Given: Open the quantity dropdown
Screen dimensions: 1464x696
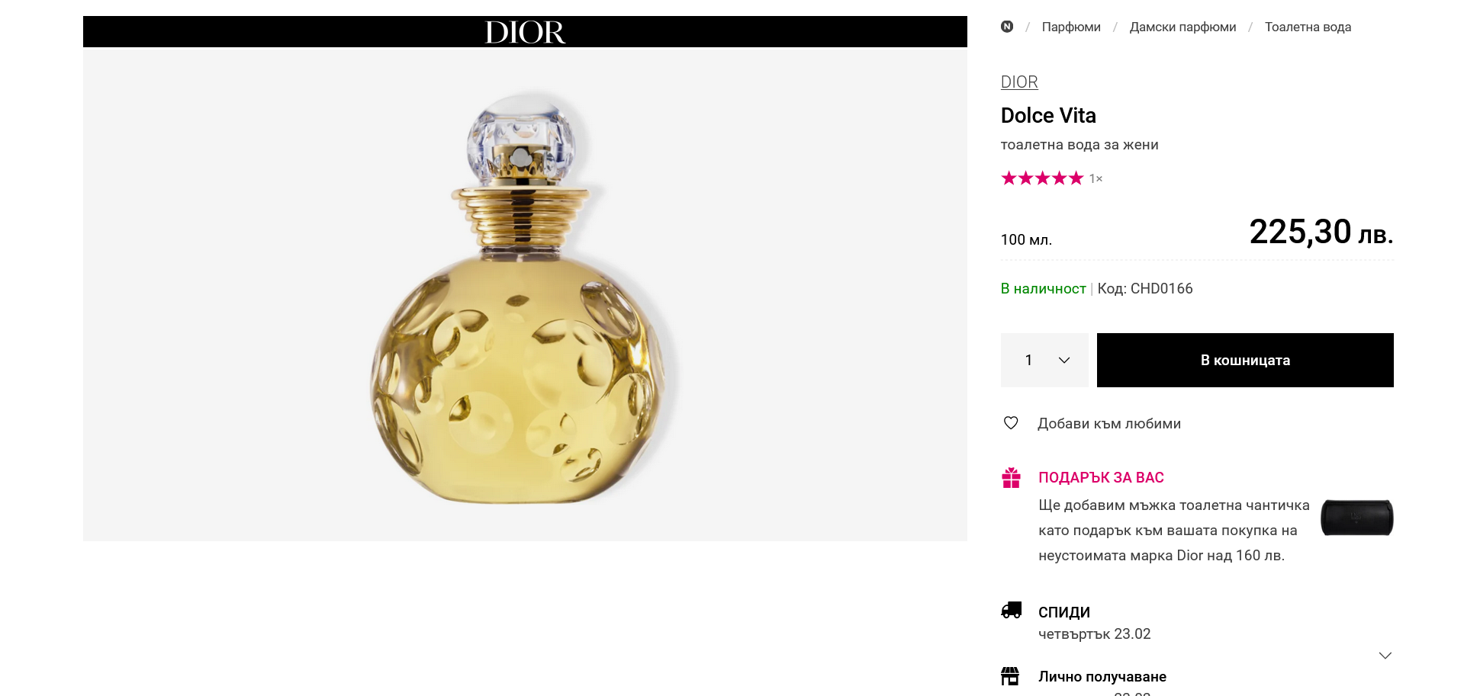Looking at the screenshot, I should pyautogui.click(x=1044, y=360).
